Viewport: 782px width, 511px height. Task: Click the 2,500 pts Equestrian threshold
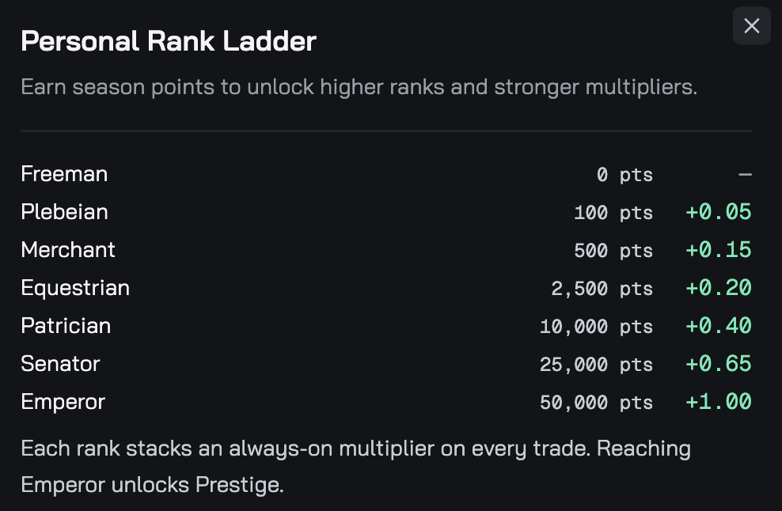(602, 289)
